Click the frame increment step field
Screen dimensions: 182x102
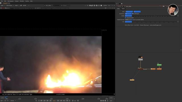(x=75, y=101)
